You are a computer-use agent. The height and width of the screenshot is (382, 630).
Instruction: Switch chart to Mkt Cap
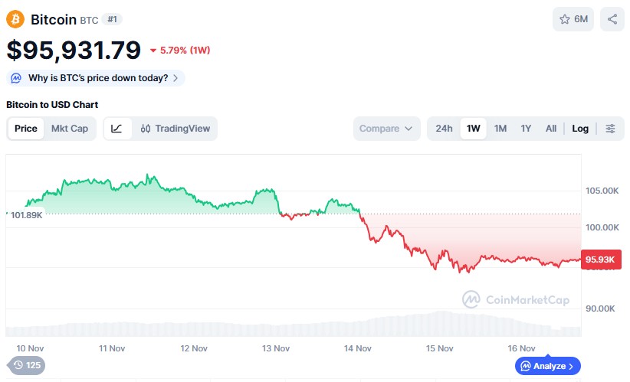point(70,129)
